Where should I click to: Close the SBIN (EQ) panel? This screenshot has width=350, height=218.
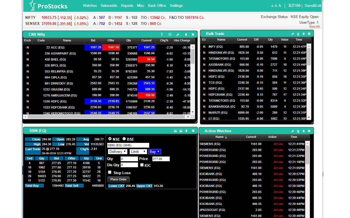(x=193, y=131)
